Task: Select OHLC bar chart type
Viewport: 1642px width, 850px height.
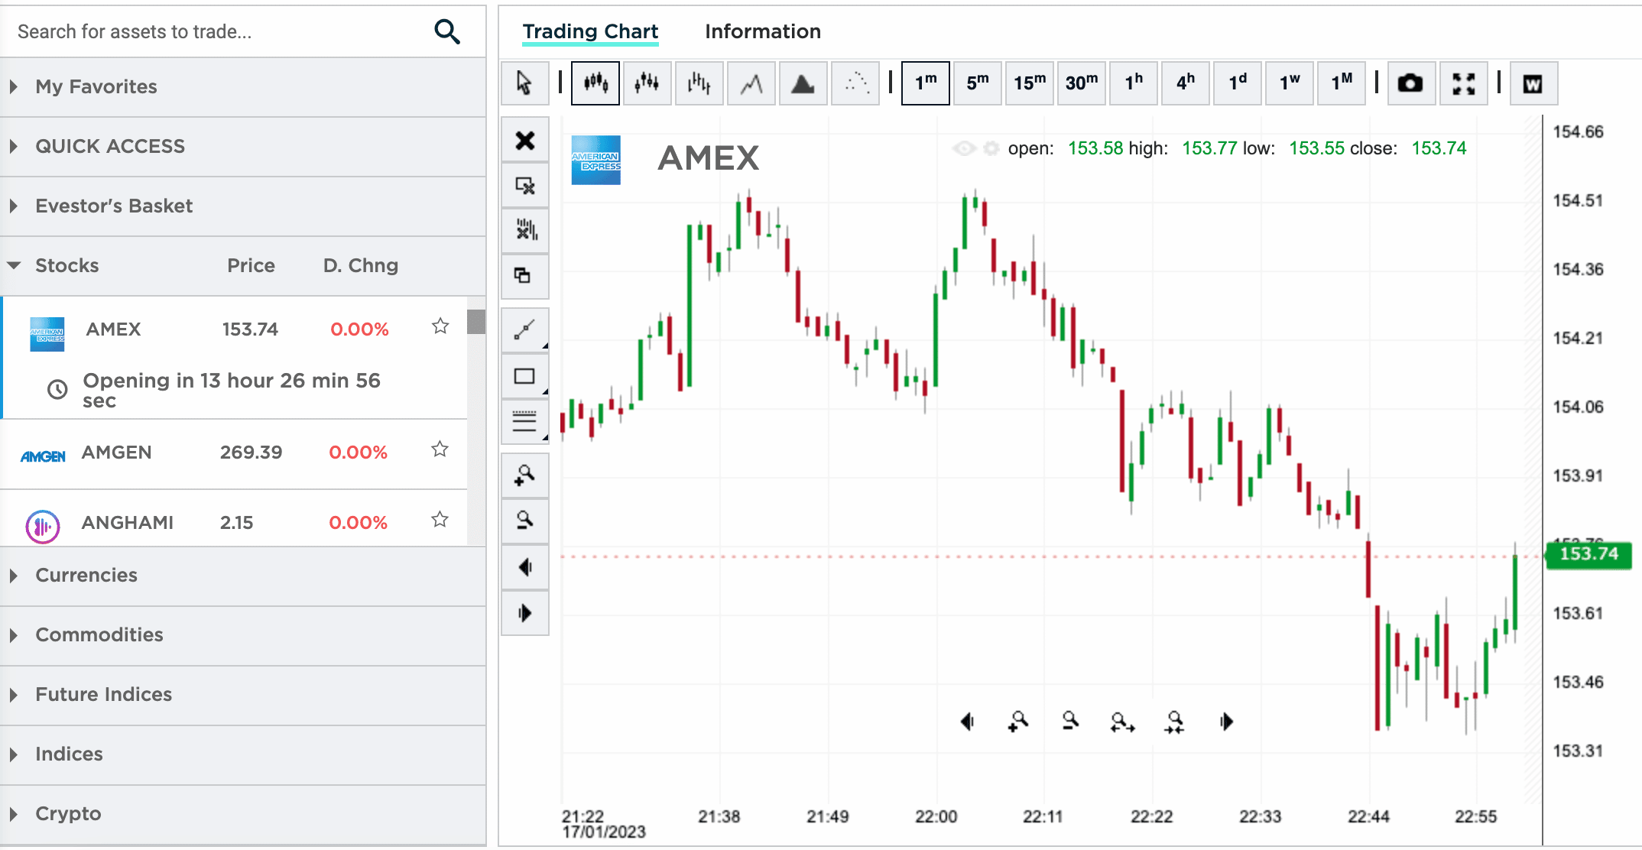Action: click(x=699, y=83)
